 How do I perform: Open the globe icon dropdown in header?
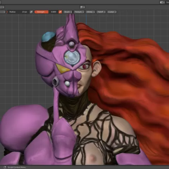coord(82,7)
